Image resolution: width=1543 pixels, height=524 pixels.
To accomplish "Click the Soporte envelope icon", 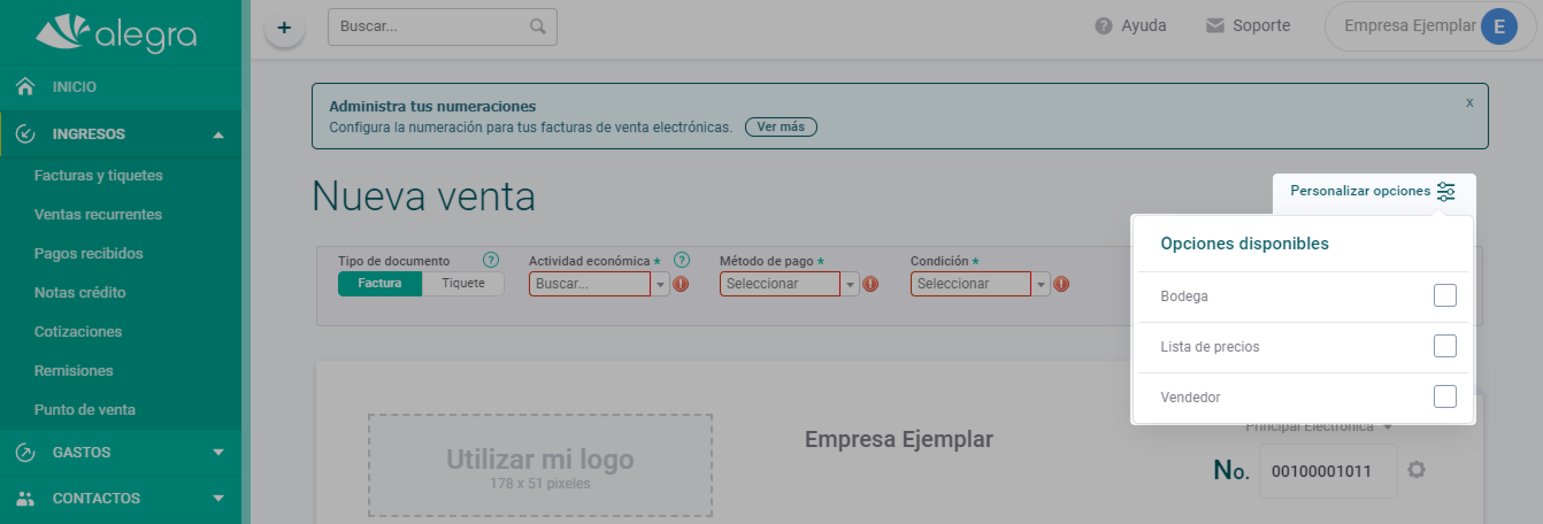I will pyautogui.click(x=1214, y=26).
